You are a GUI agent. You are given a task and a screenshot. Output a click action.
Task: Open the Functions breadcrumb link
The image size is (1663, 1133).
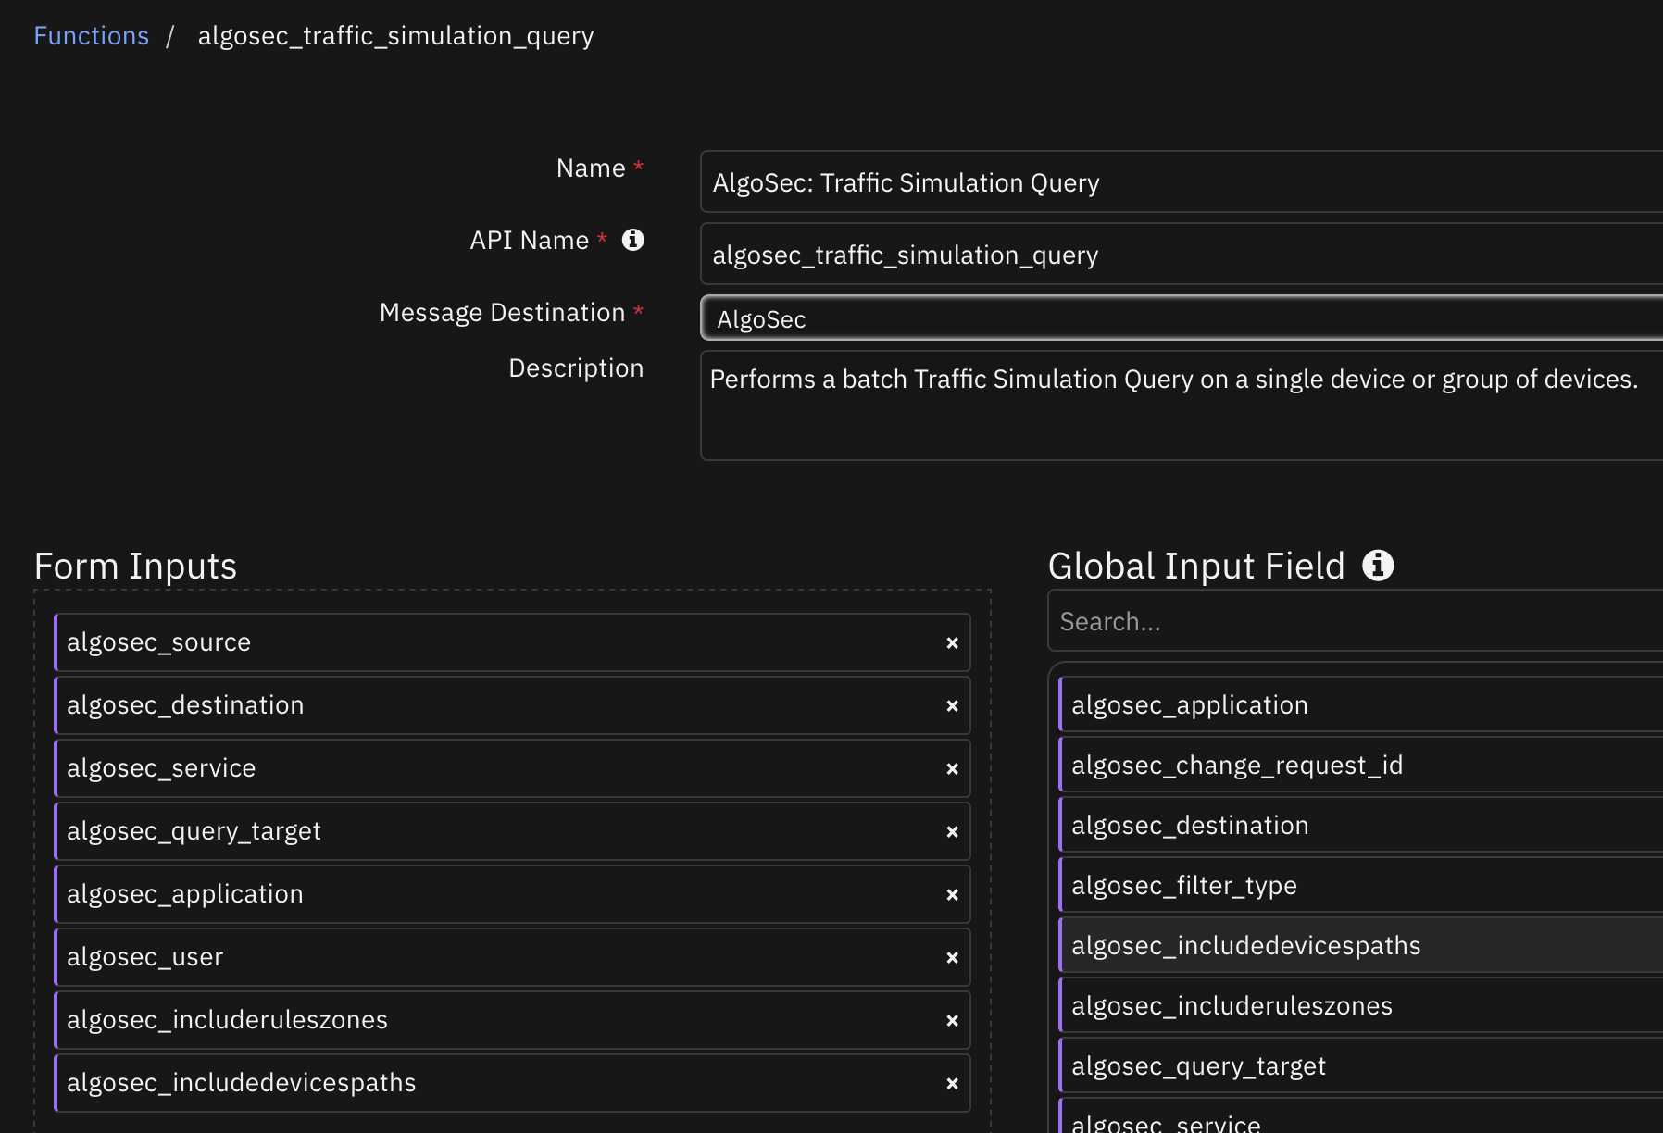pyautogui.click(x=91, y=36)
